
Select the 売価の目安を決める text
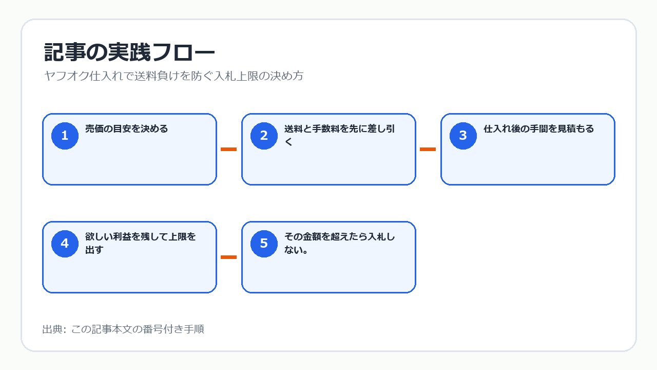pyautogui.click(x=127, y=129)
